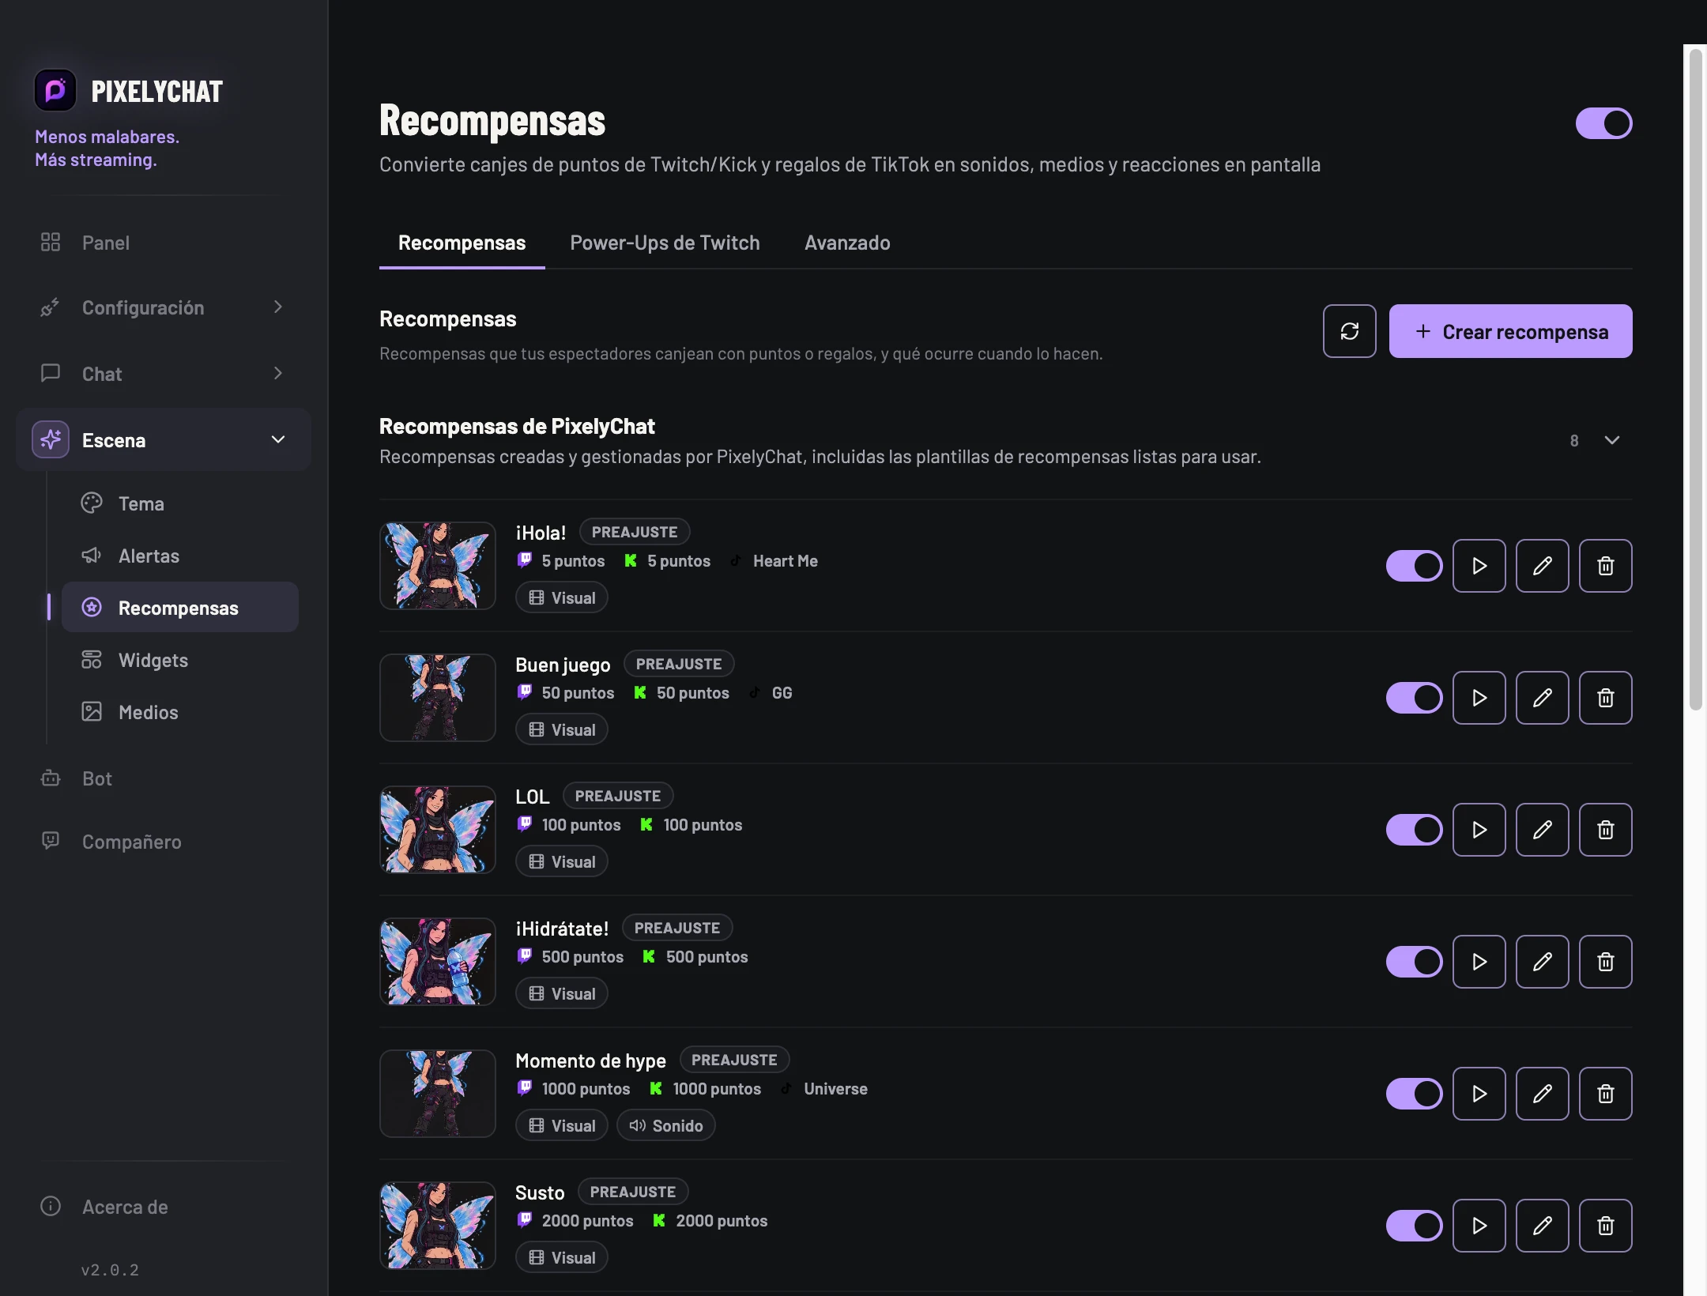Image resolution: width=1707 pixels, height=1296 pixels.
Task: Disable the Buen juego reward toggle
Action: coord(1414,698)
